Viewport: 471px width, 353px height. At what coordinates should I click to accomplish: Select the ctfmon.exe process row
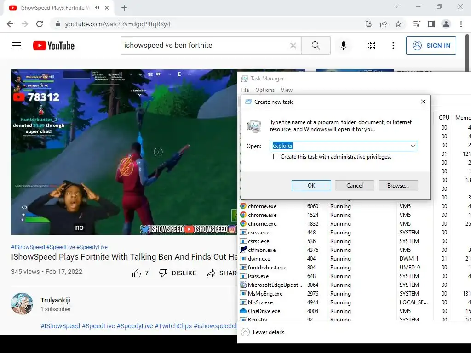tap(355, 250)
